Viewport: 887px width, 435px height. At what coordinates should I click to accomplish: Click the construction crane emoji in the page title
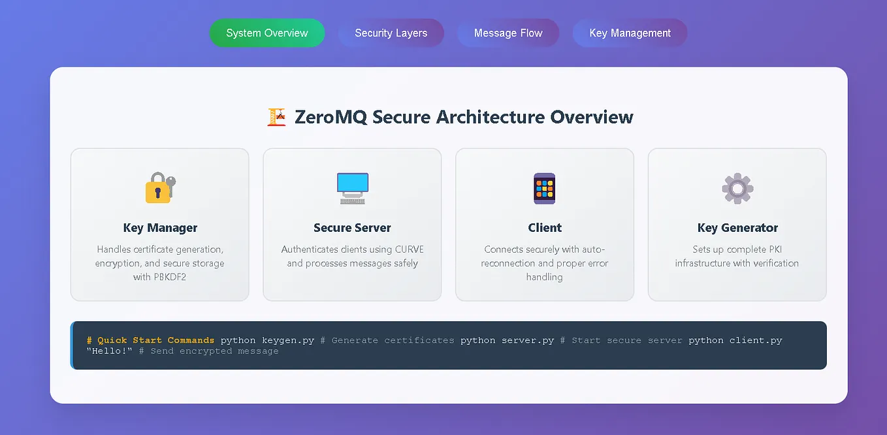pyautogui.click(x=276, y=117)
